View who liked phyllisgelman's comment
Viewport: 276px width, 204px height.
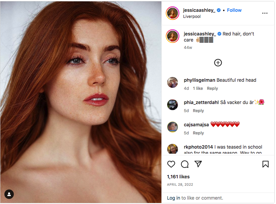[198, 88]
